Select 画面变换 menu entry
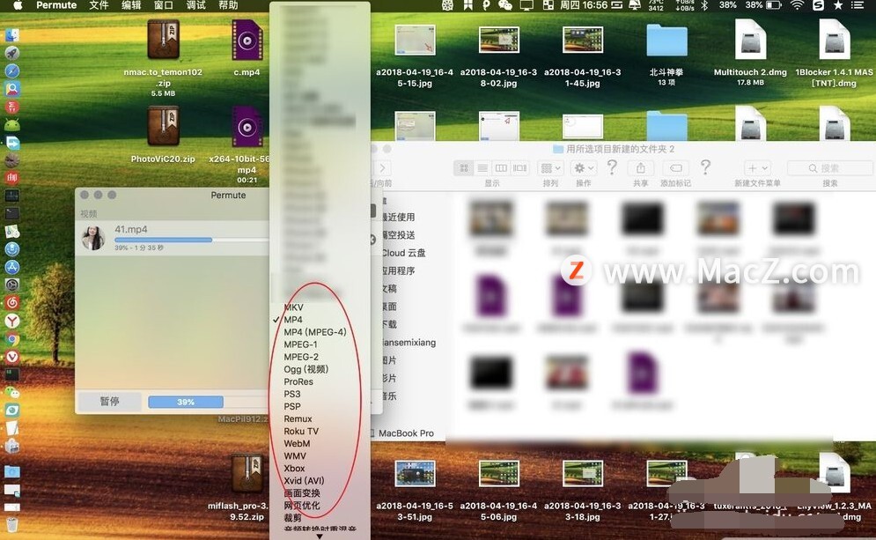 [x=302, y=493]
